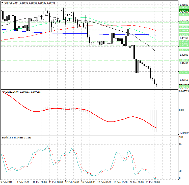Select the thick green horizontal resistance line
189x185 pixels.
click(88, 11)
